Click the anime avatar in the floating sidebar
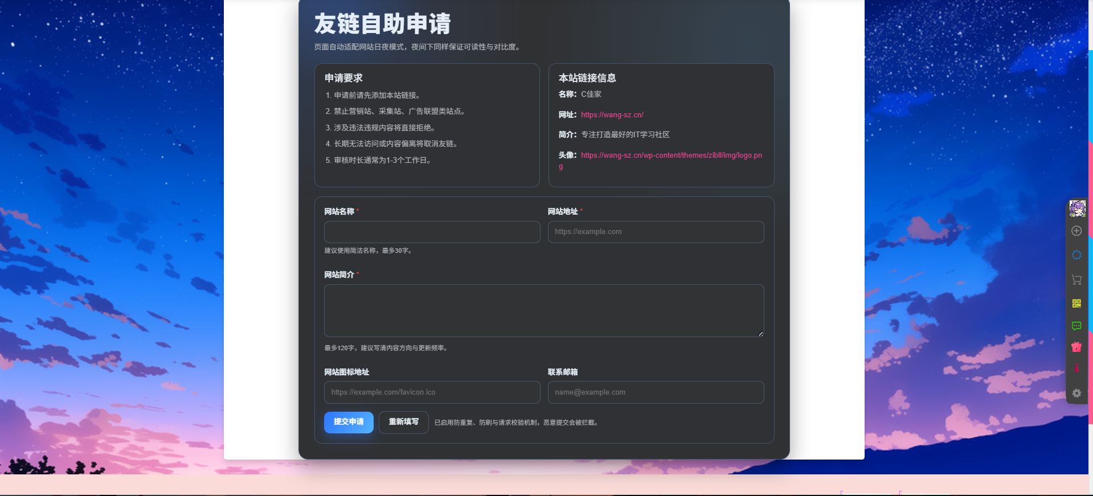The height and width of the screenshot is (496, 1093). pos(1076,208)
